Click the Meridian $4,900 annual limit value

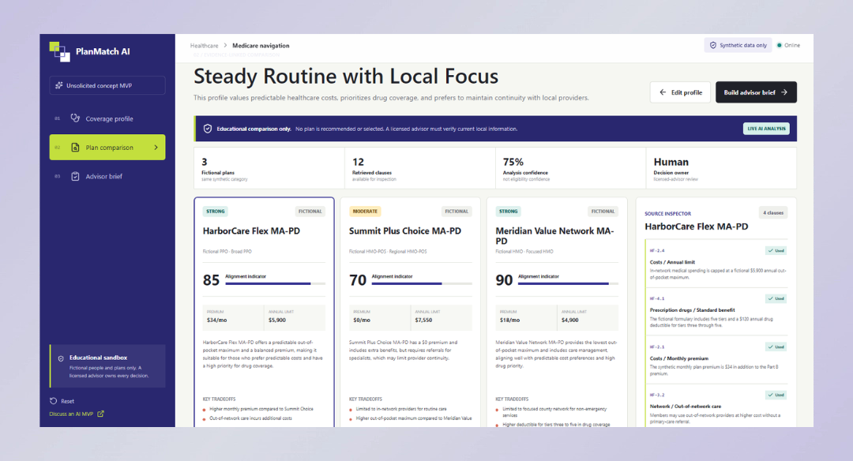[x=569, y=320]
